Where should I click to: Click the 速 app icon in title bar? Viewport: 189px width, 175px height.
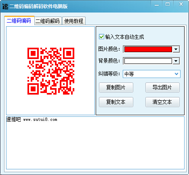coord(5,6)
